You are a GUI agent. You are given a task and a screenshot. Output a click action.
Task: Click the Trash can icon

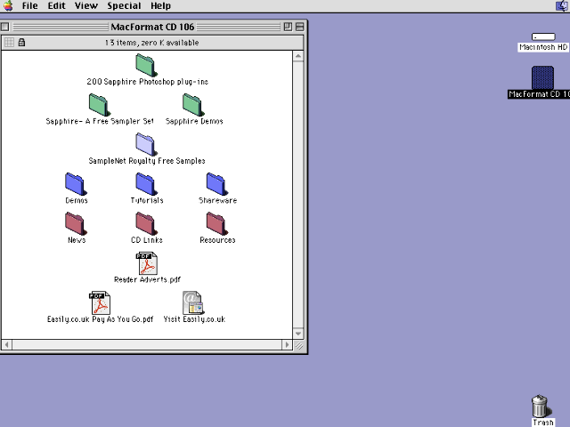click(x=541, y=407)
